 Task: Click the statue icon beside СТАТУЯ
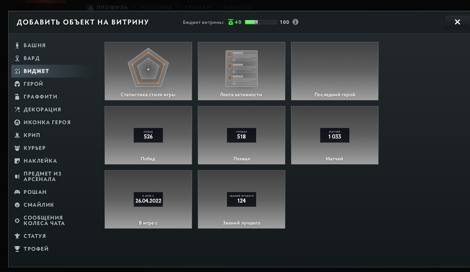click(17, 236)
